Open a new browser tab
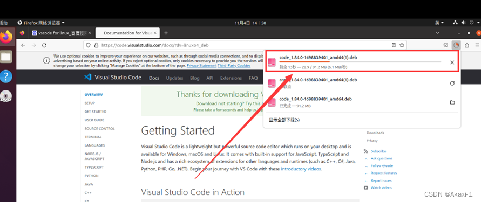Screen dimensions: 481x202 (166, 33)
